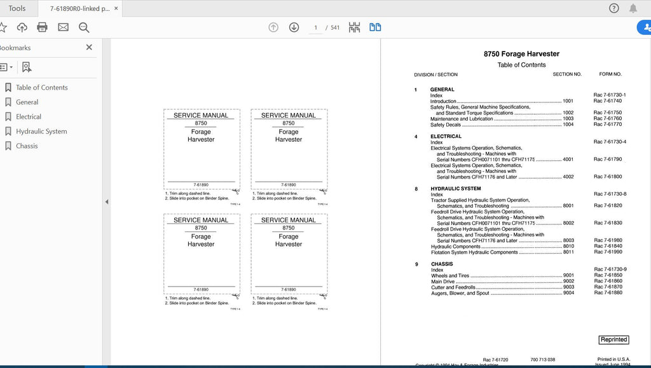Open the find text magnifier icon
The height and width of the screenshot is (368, 651).
[84, 27]
